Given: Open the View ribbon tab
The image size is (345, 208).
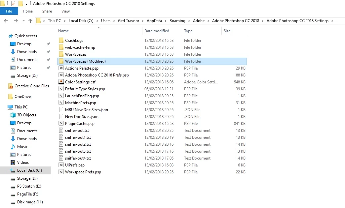Looking at the screenshot, I should 65,11.
